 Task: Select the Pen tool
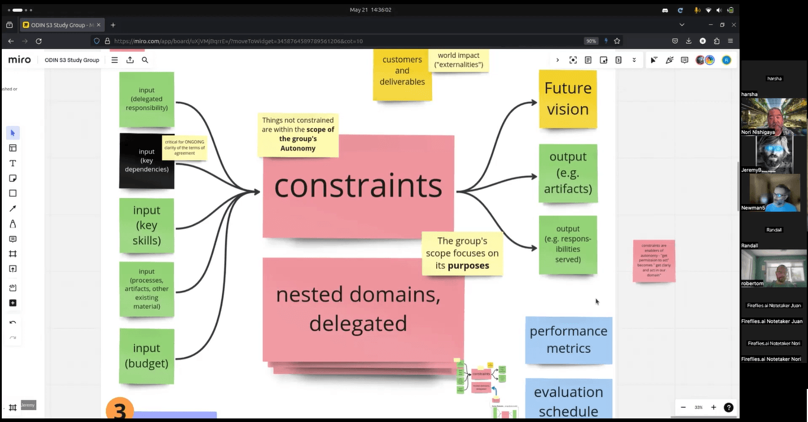tap(12, 224)
